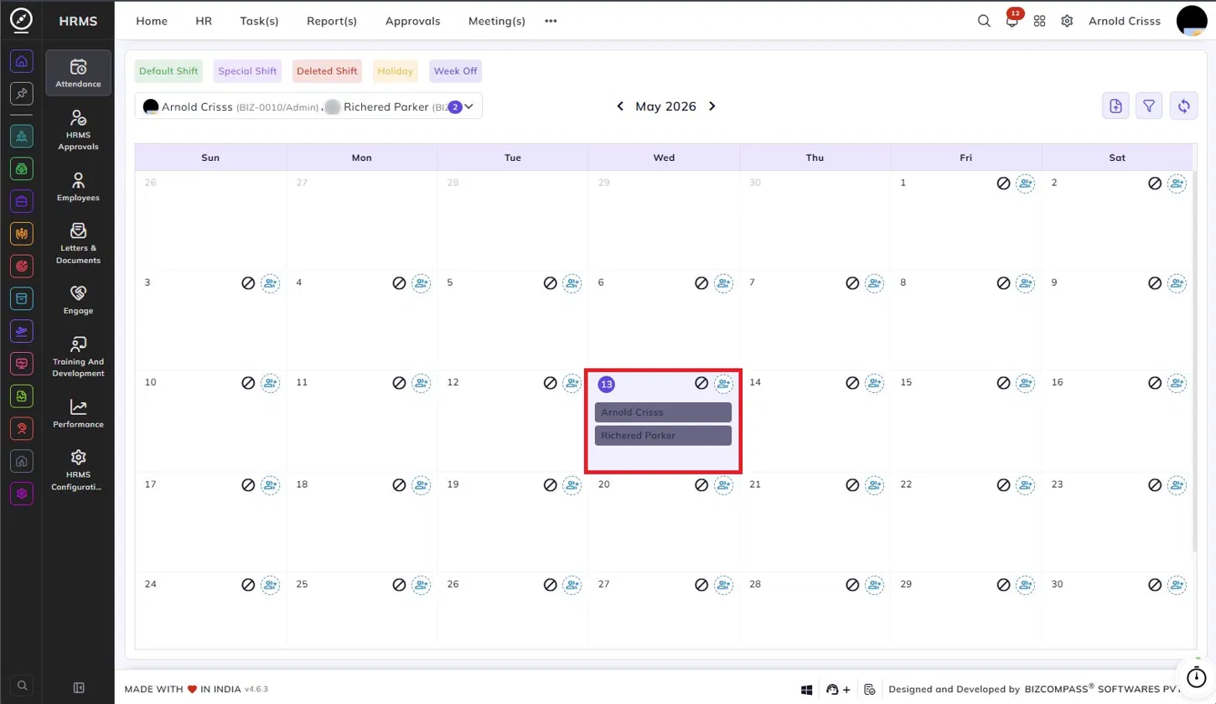The height and width of the screenshot is (704, 1216).
Task: Click the red target icon in left rail
Action: [x=22, y=266]
